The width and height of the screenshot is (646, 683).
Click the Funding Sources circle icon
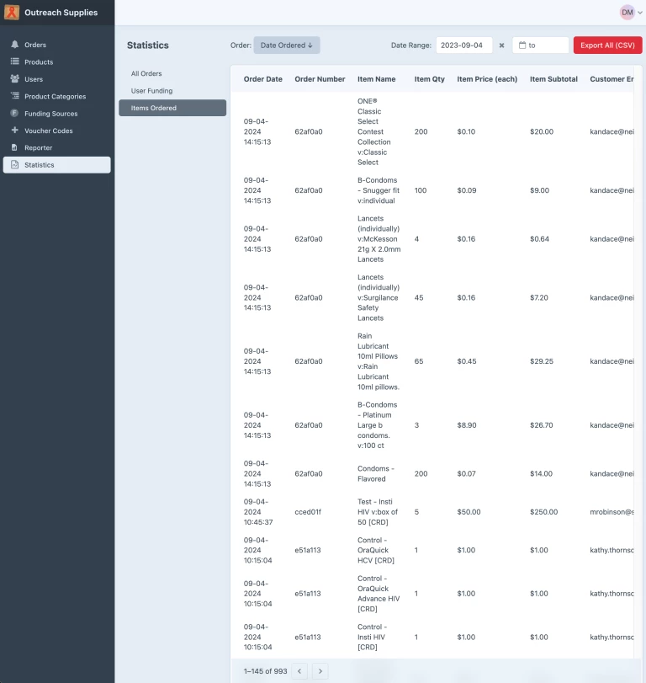click(14, 114)
